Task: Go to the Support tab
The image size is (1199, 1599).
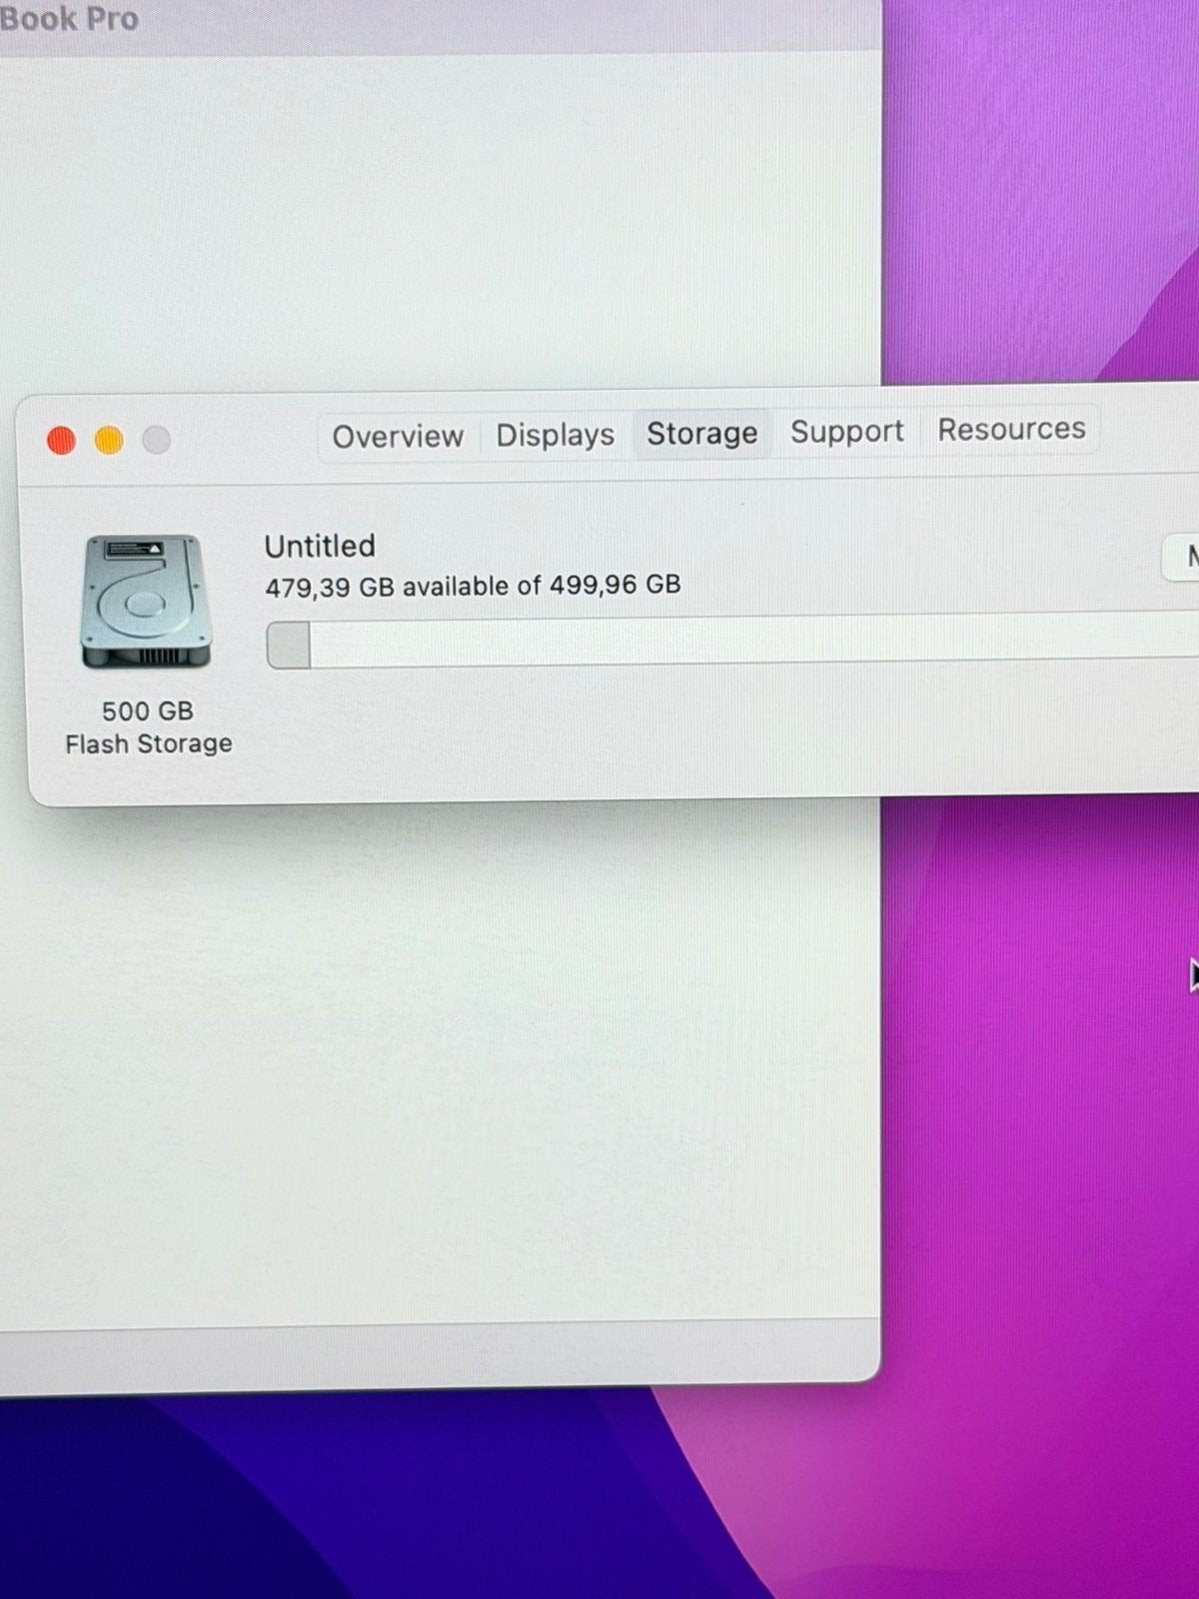Action: (846, 432)
